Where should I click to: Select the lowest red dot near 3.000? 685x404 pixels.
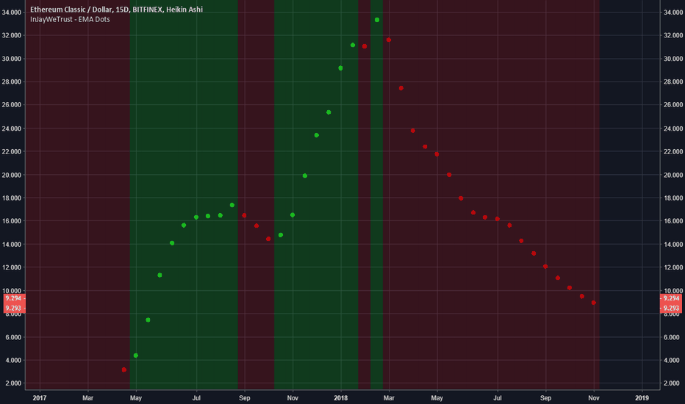[x=124, y=370]
